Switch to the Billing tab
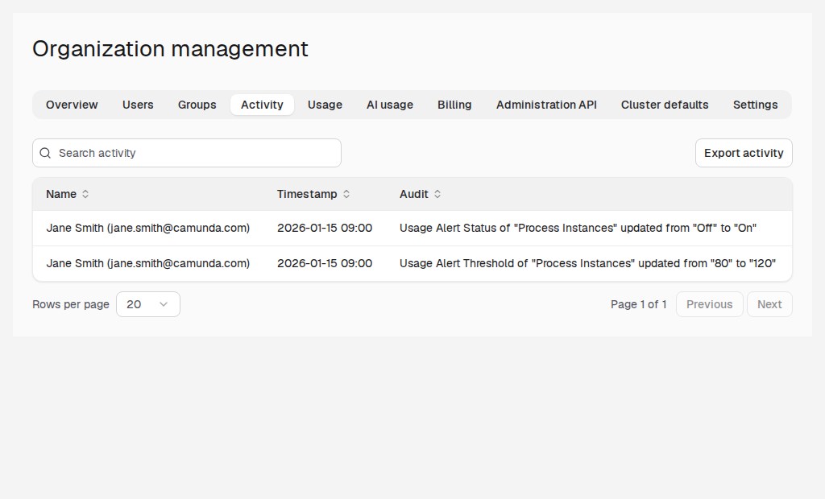This screenshot has width=825, height=499. click(x=454, y=105)
